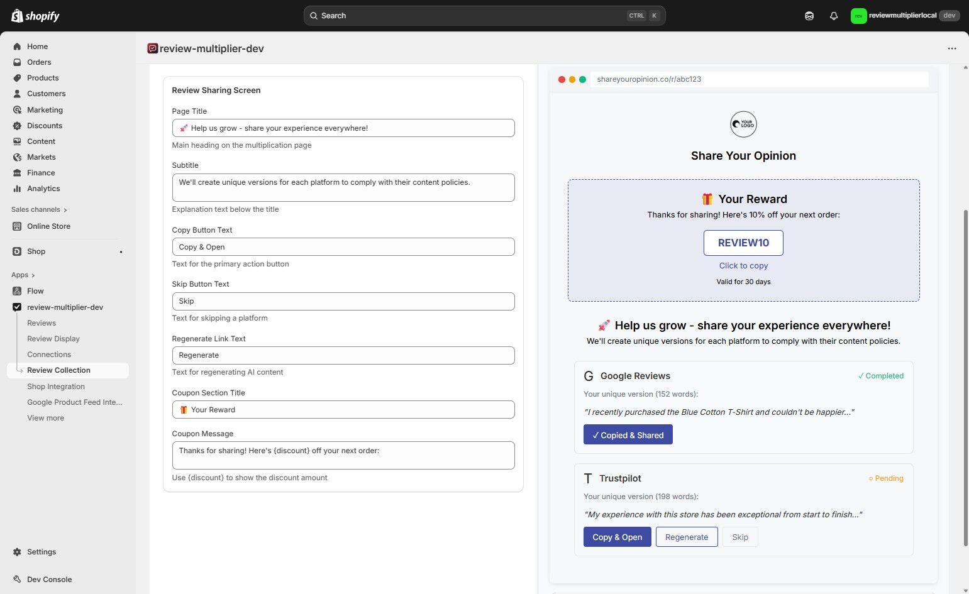The width and height of the screenshot is (969, 594).
Task: Click the Settings gear icon
Action: click(17, 552)
